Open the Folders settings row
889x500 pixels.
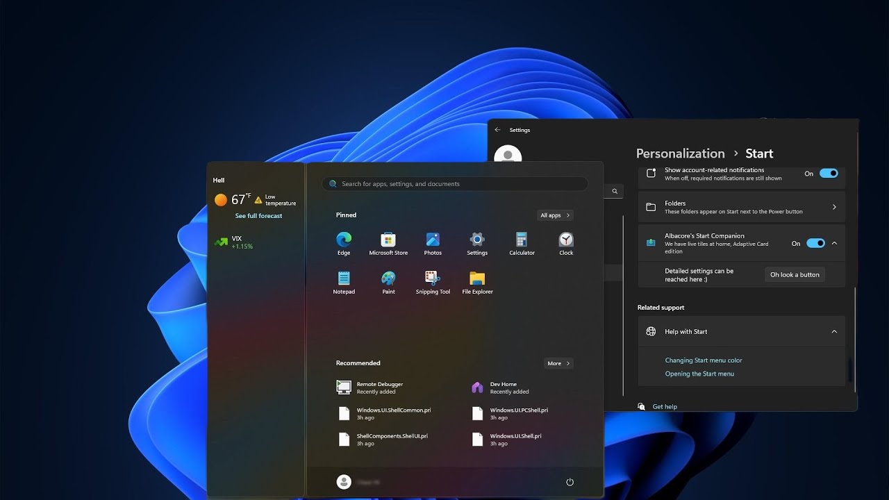tap(742, 207)
